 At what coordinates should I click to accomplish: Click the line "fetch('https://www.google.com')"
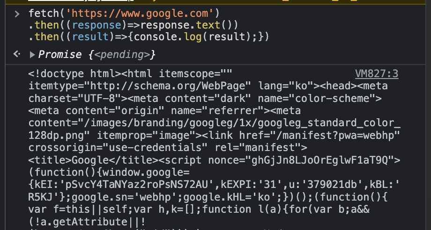(x=124, y=13)
